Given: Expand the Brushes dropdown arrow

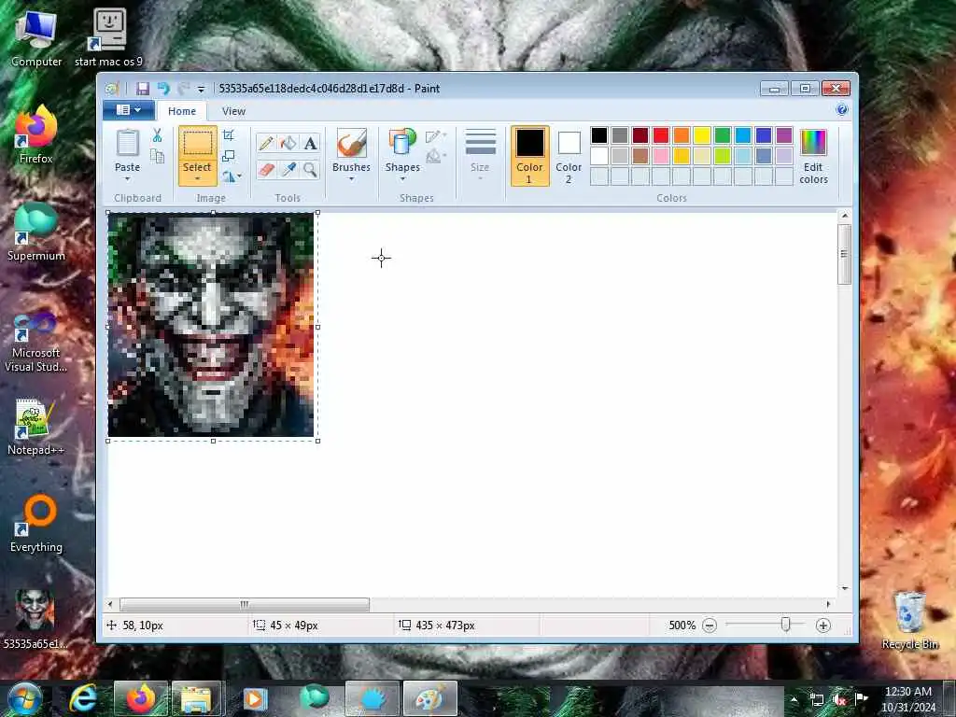Looking at the screenshot, I should [x=351, y=179].
